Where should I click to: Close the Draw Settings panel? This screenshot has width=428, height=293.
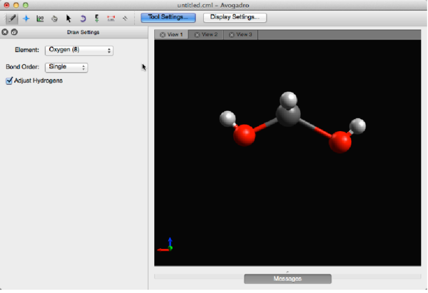(x=5, y=32)
